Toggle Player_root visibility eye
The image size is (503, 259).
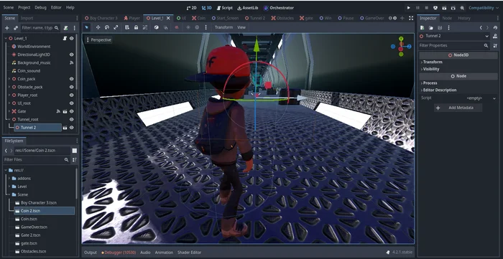click(x=72, y=95)
